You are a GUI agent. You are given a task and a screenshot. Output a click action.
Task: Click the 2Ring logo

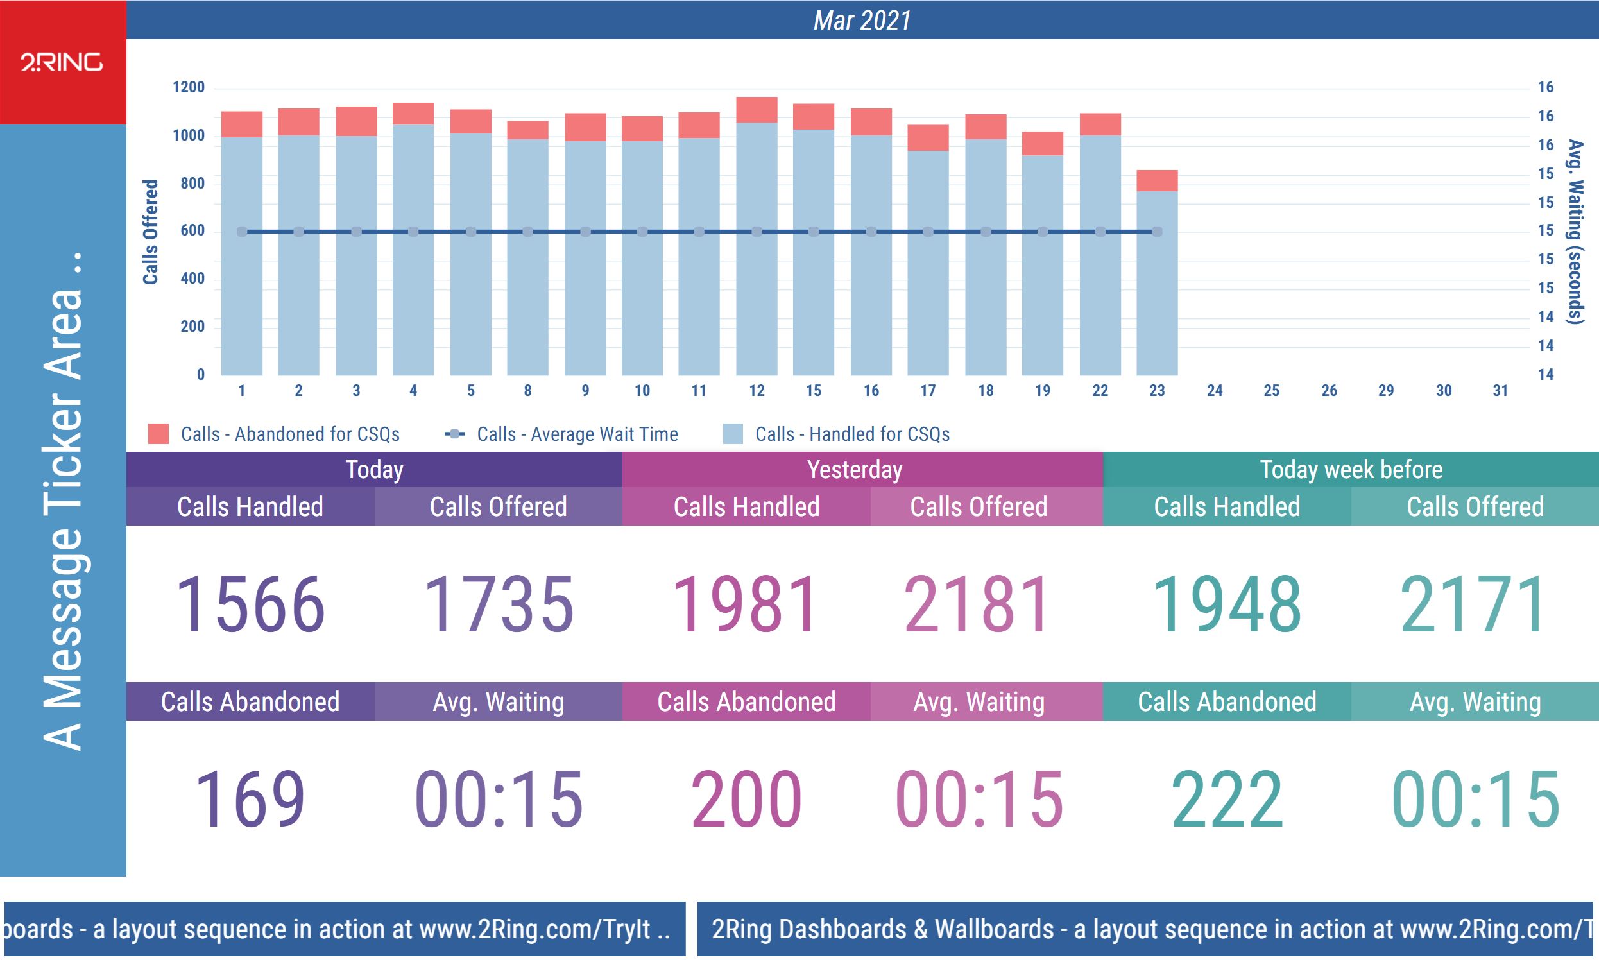pyautogui.click(x=62, y=62)
